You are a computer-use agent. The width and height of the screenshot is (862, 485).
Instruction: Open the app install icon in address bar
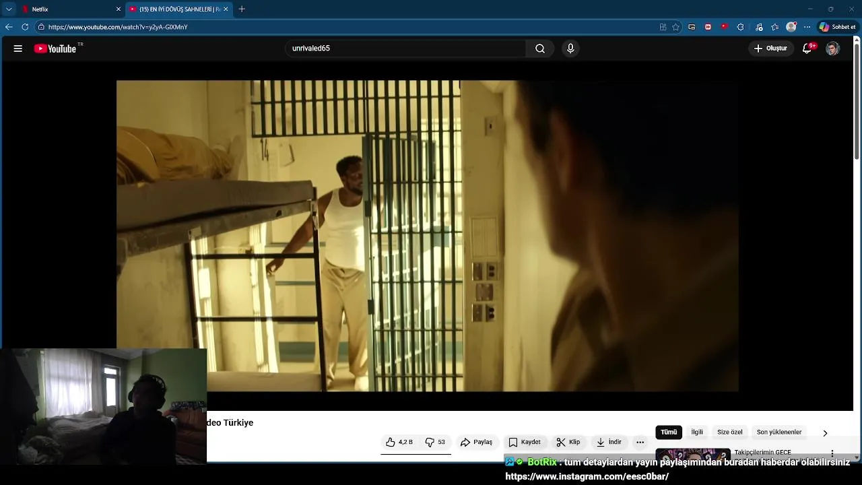click(663, 27)
